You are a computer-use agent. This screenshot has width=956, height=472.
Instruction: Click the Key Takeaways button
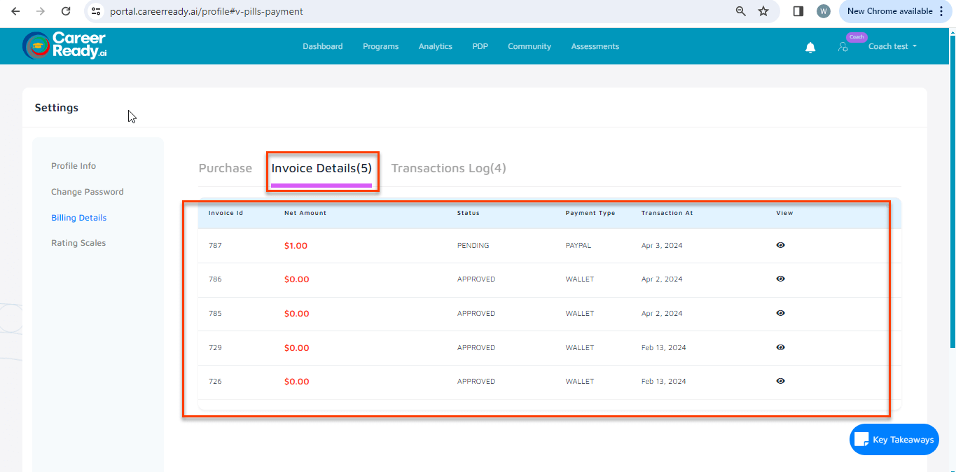894,440
